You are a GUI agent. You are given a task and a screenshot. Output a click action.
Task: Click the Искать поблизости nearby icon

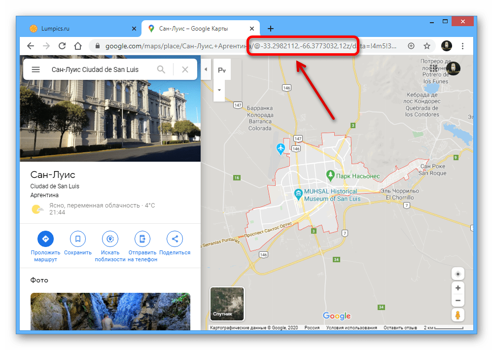click(110, 239)
